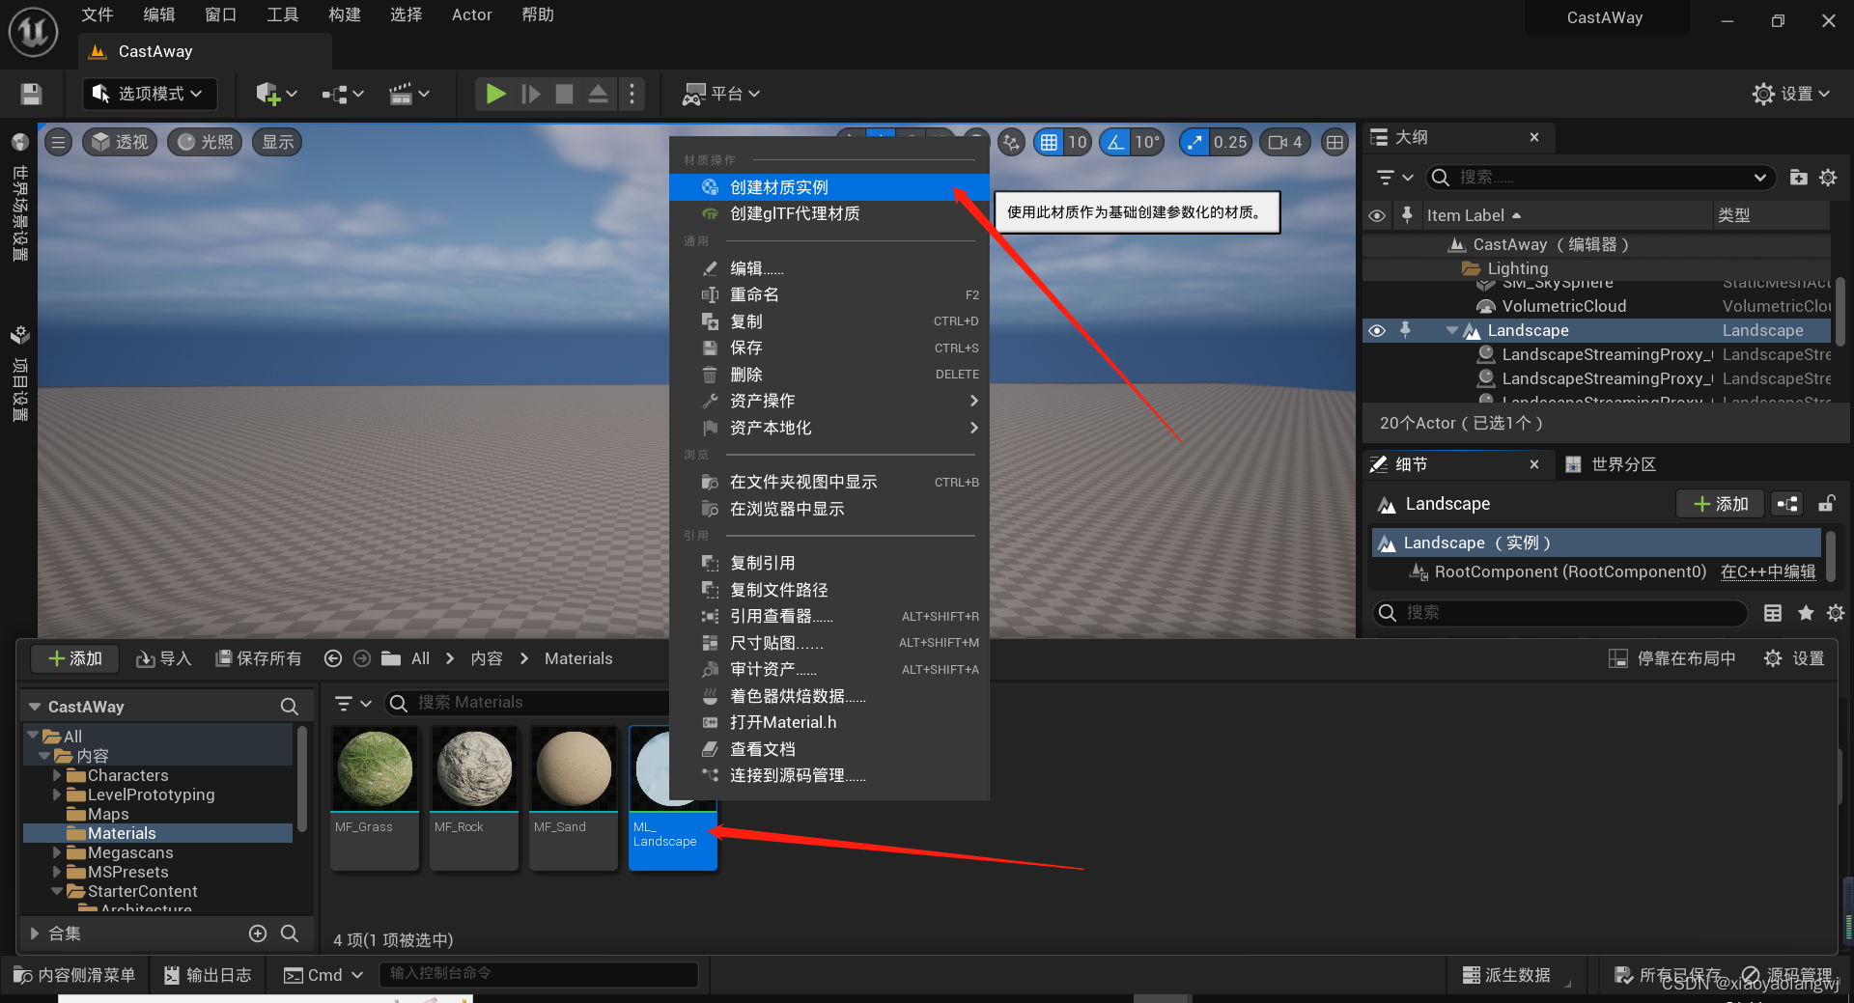Expand the Megascans folder in tree
1854x1003 pixels.
tap(57, 852)
